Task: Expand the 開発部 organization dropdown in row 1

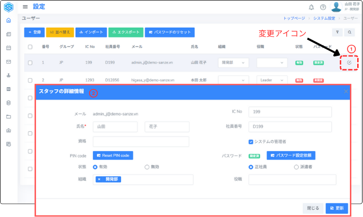Action: tap(233, 63)
